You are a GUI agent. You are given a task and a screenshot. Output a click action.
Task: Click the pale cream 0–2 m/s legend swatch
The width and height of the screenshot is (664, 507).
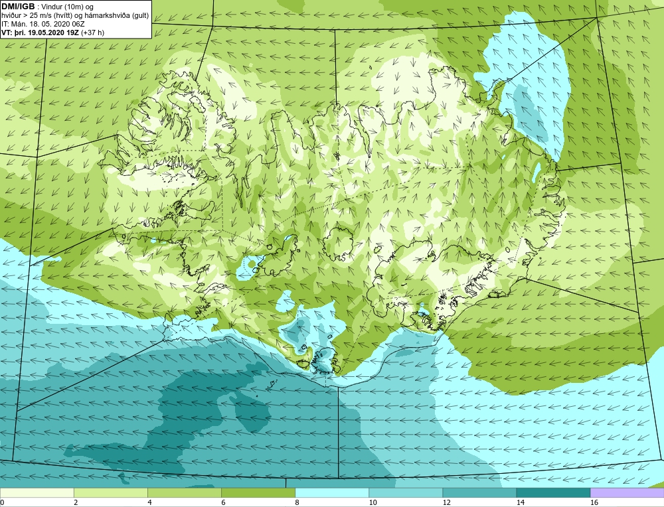(37, 492)
